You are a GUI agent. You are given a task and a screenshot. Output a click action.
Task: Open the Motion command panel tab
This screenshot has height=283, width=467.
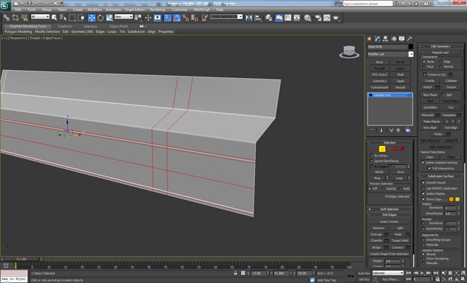pyautogui.click(x=394, y=39)
